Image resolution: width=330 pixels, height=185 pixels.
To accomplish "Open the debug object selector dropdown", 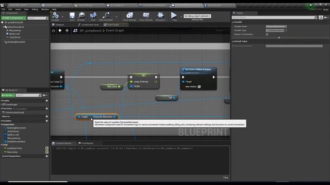I will point(197,16).
